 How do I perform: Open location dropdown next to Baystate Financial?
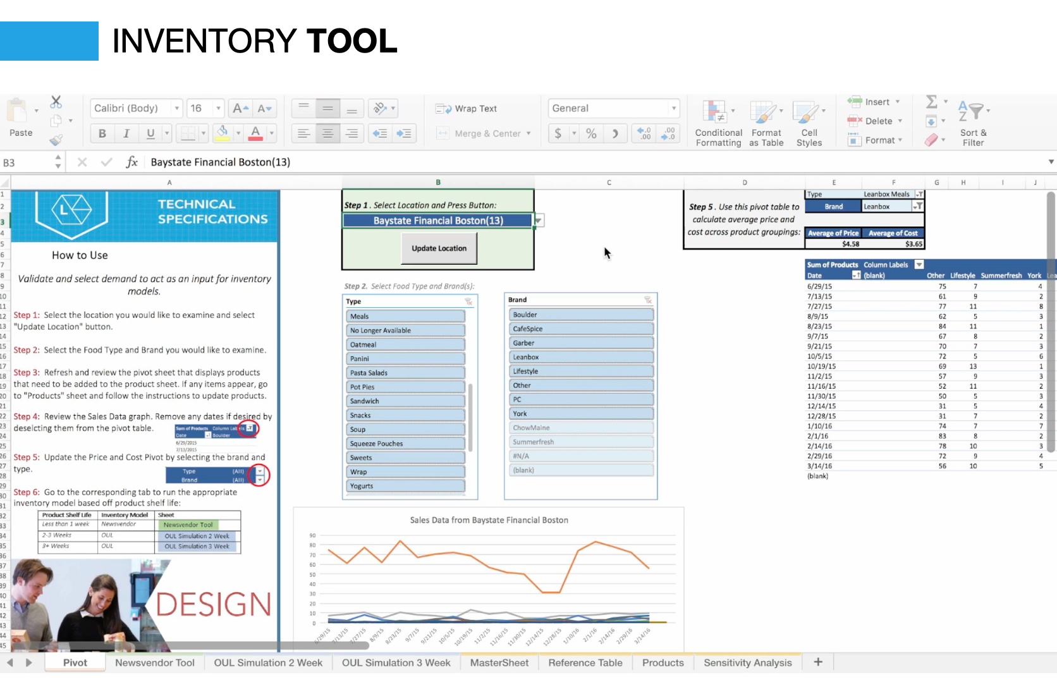point(539,221)
